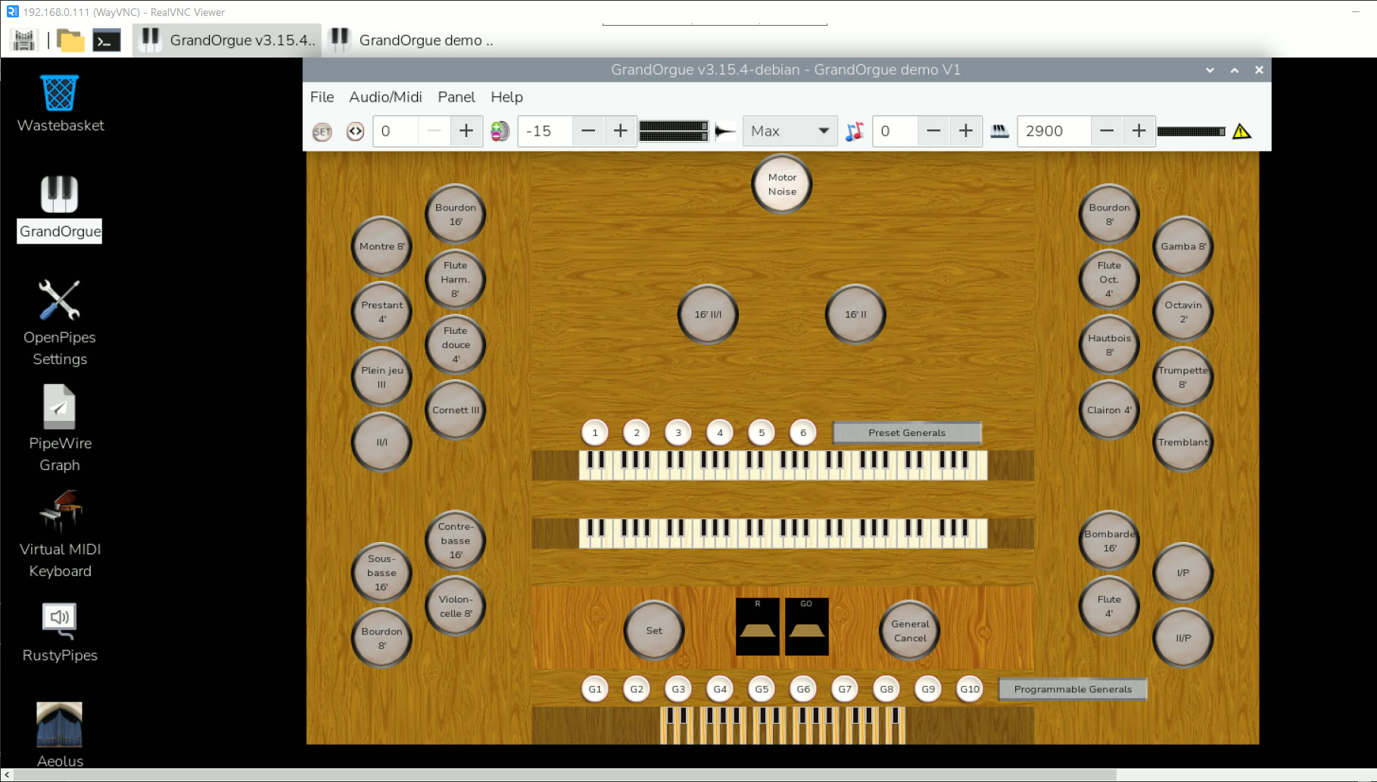The image size is (1377, 782).
Task: Open the OpenPipes Settings desktop icon
Action: (x=60, y=322)
